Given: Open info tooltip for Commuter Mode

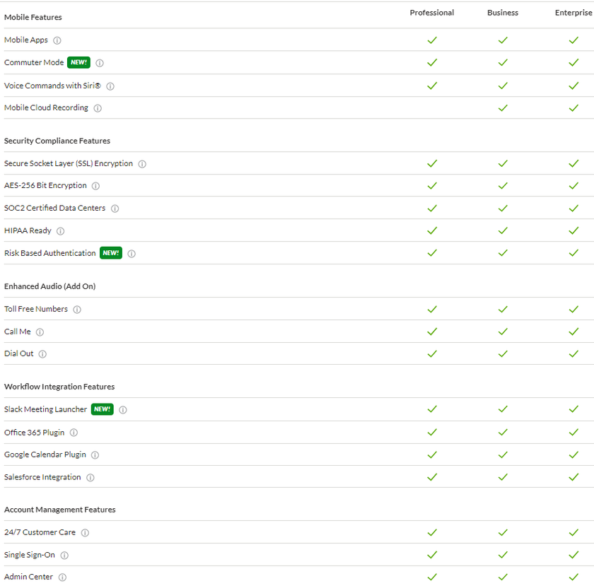Looking at the screenshot, I should tap(100, 63).
